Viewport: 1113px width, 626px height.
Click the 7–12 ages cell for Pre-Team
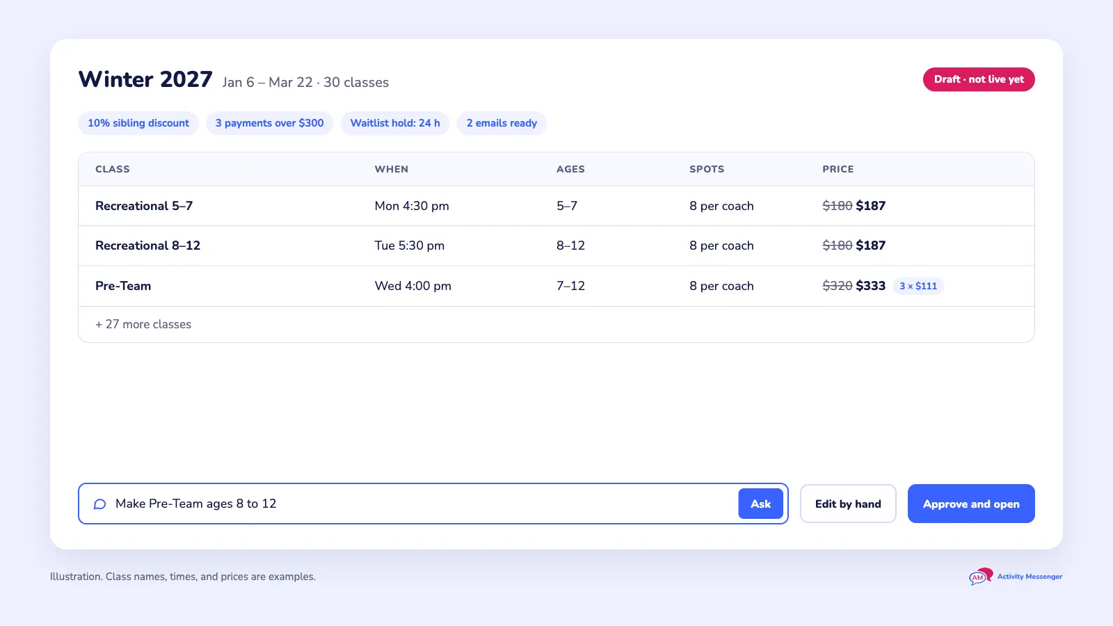(570, 286)
